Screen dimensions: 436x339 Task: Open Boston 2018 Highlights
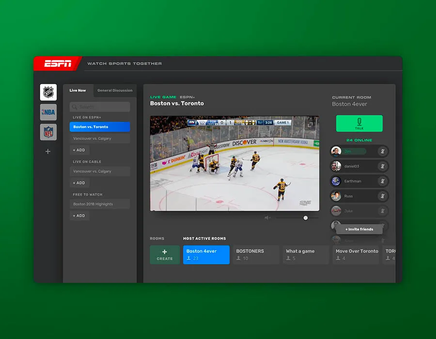tap(100, 204)
